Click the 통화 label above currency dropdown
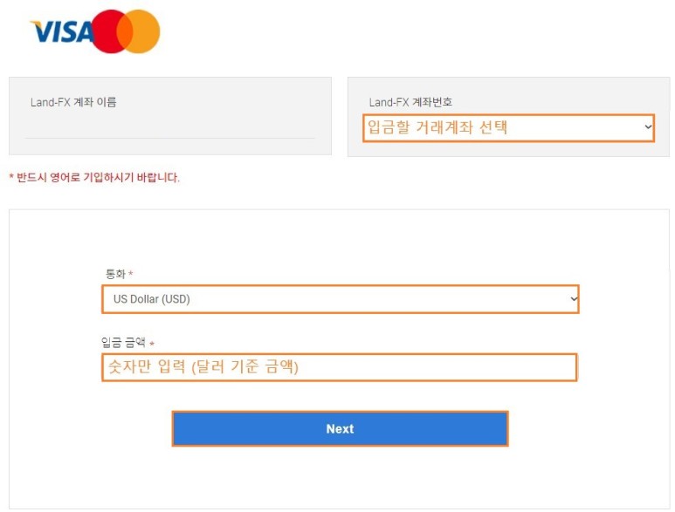Screen dimensions: 675x512 click(115, 274)
